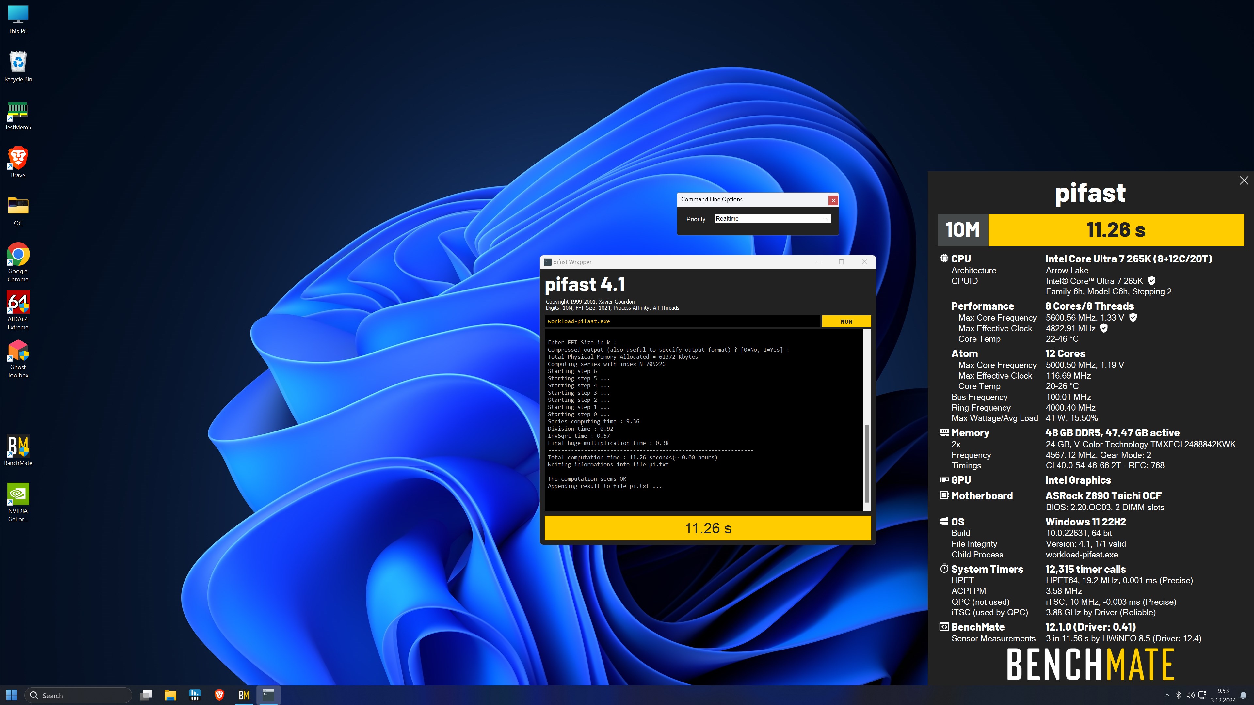Viewport: 1254px width, 705px height.
Task: Open the volume tray icon
Action: pos(1190,695)
